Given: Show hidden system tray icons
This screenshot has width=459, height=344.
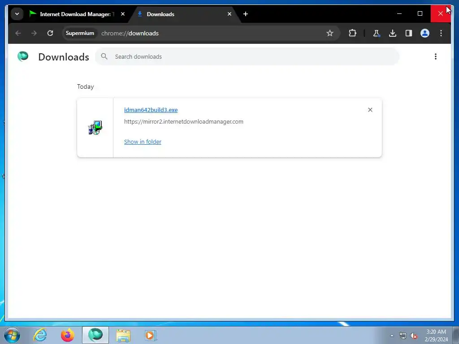Looking at the screenshot, I should pos(392,335).
